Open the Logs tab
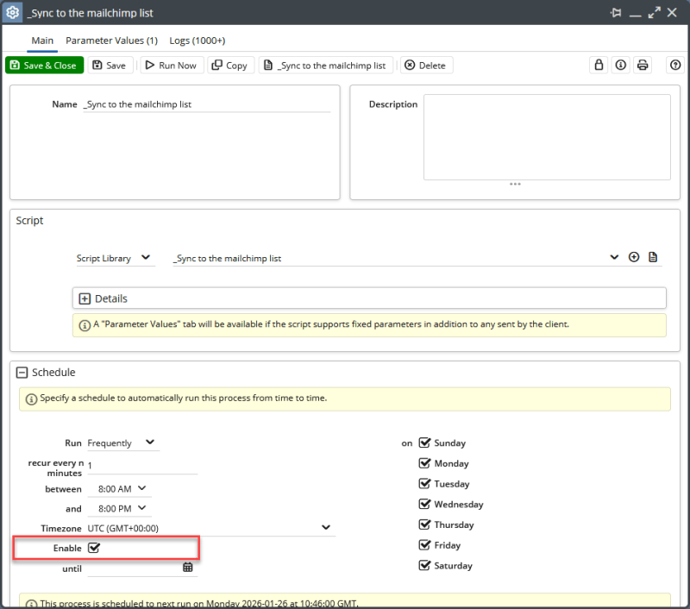This screenshot has width=690, height=609. click(x=197, y=41)
